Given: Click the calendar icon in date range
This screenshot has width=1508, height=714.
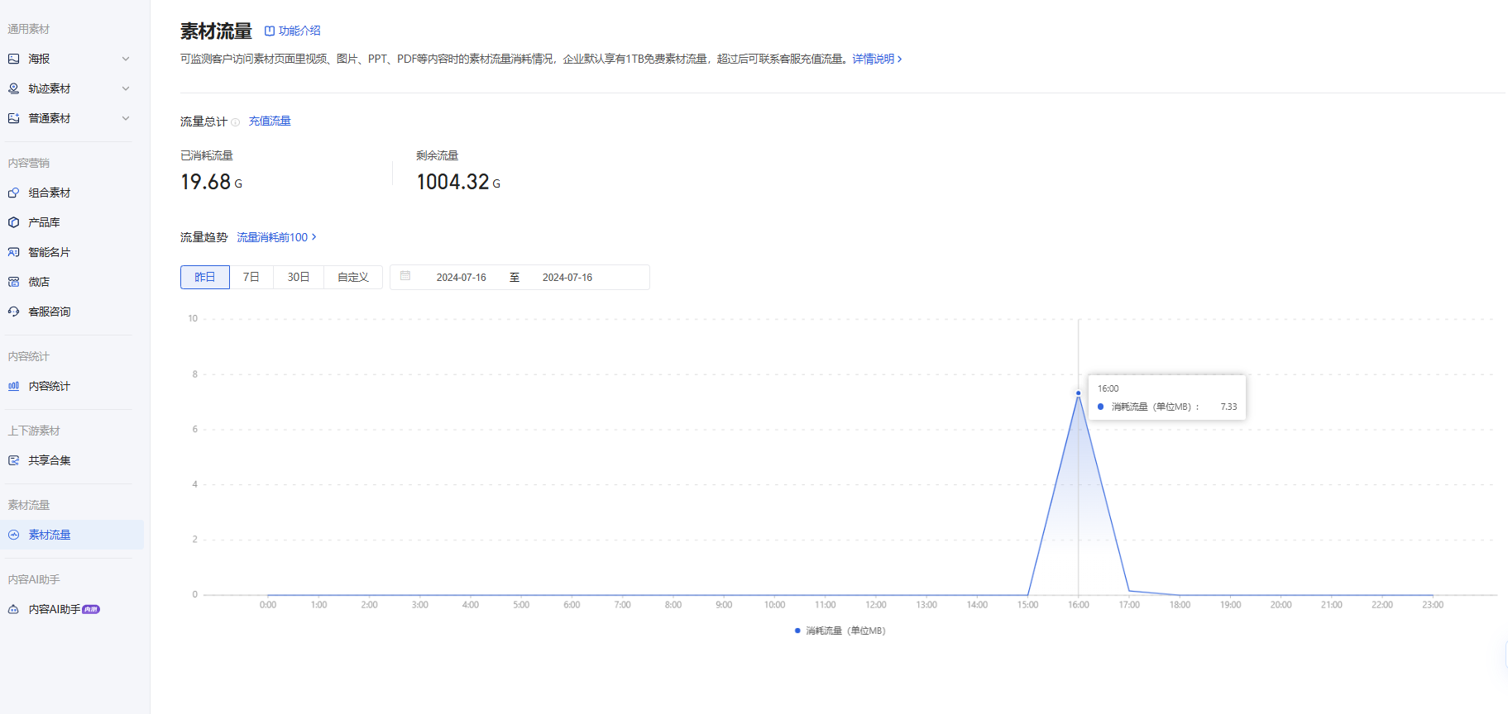Looking at the screenshot, I should (405, 276).
